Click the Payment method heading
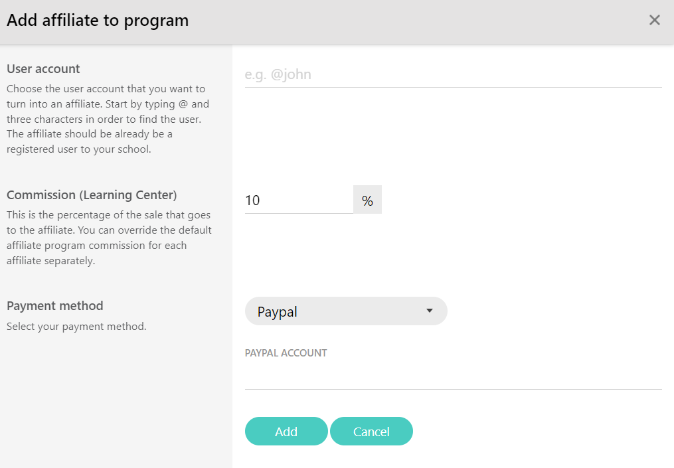The height and width of the screenshot is (468, 674). click(x=54, y=306)
